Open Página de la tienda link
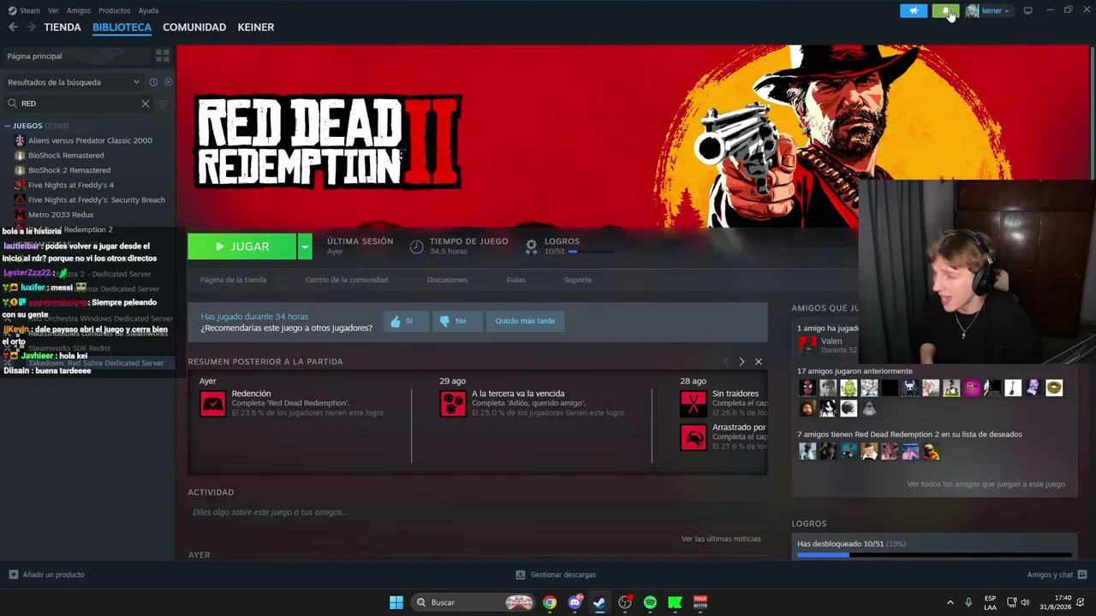 pyautogui.click(x=233, y=280)
